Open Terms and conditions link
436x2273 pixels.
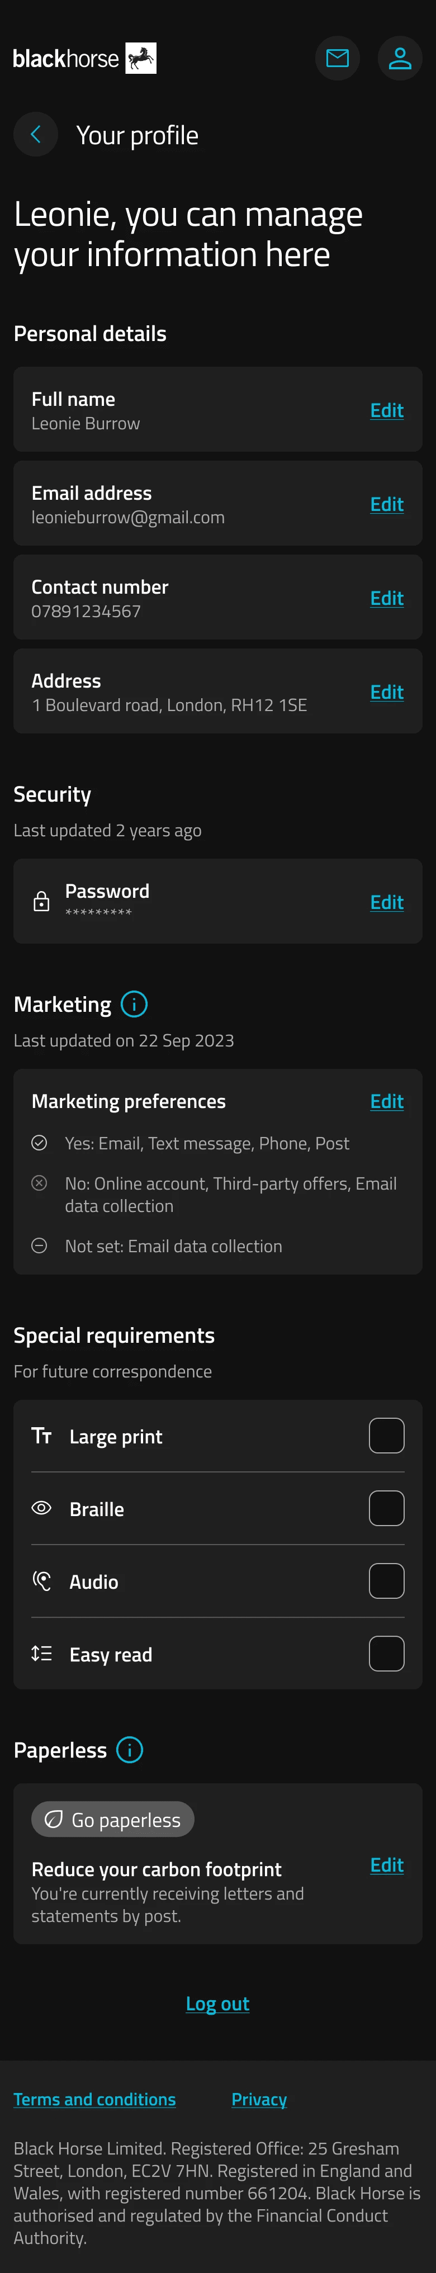point(94,2099)
